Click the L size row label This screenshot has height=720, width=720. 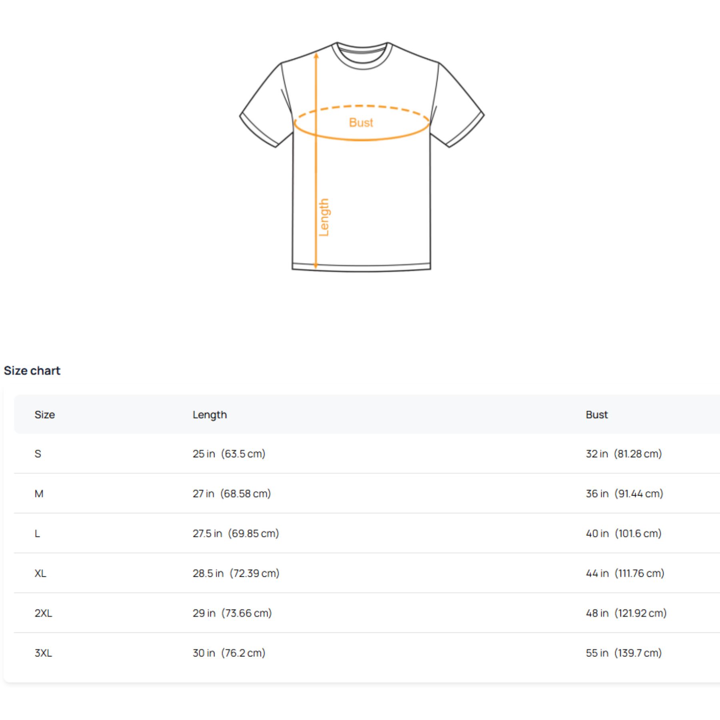pyautogui.click(x=37, y=533)
